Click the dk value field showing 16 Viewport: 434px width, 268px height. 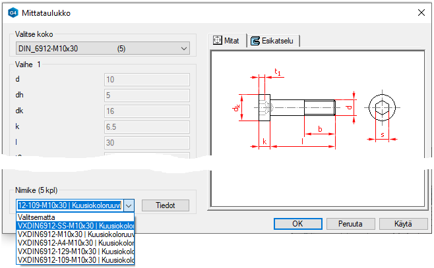tap(147, 111)
